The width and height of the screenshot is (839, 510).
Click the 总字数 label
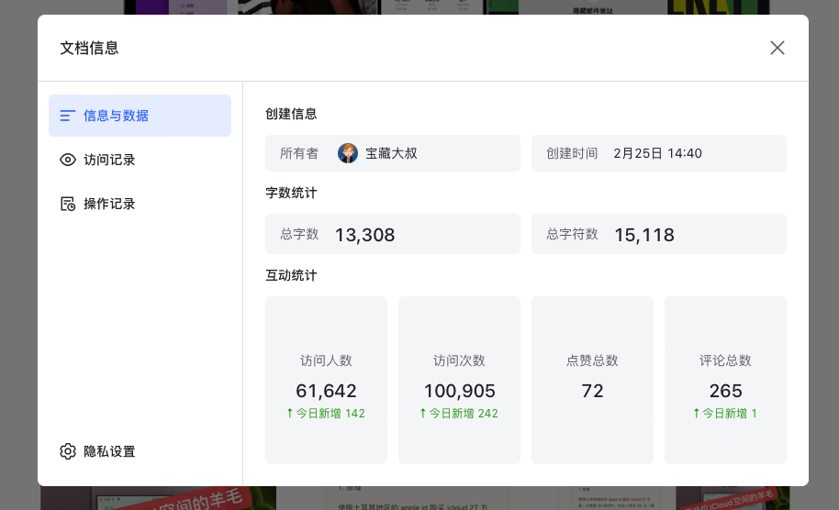(299, 234)
